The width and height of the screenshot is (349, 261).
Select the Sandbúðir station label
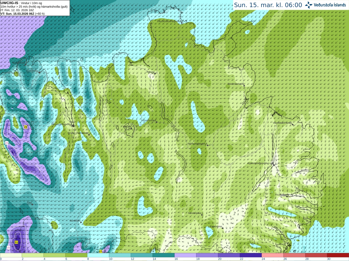75,221
